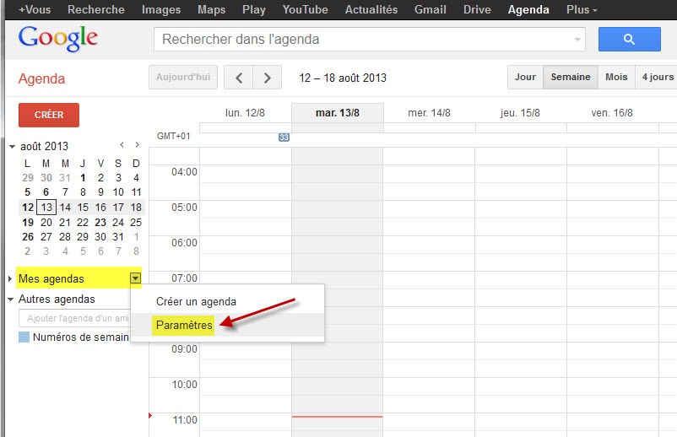
Task: Click the blue search magnifier button
Action: 629,40
